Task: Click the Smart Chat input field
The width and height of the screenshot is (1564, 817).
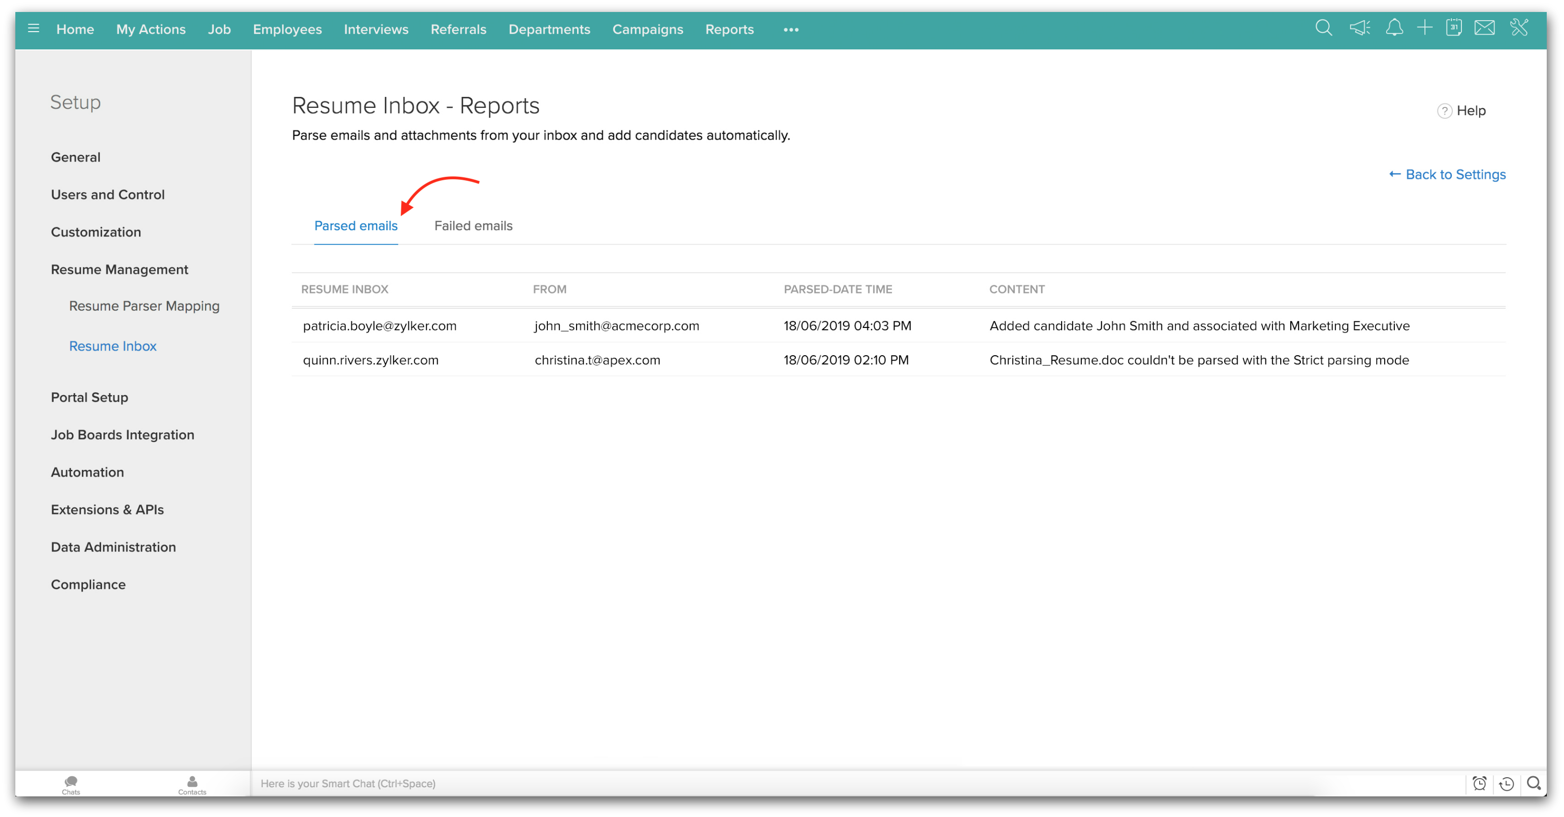Action: [x=729, y=783]
